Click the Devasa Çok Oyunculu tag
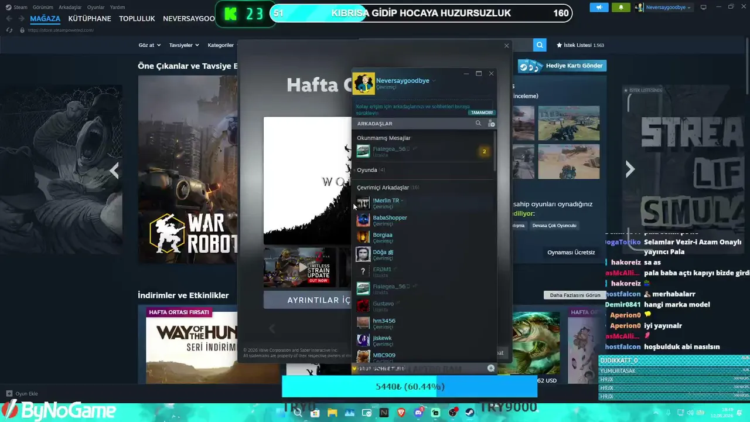The height and width of the screenshot is (422, 750). tap(554, 226)
